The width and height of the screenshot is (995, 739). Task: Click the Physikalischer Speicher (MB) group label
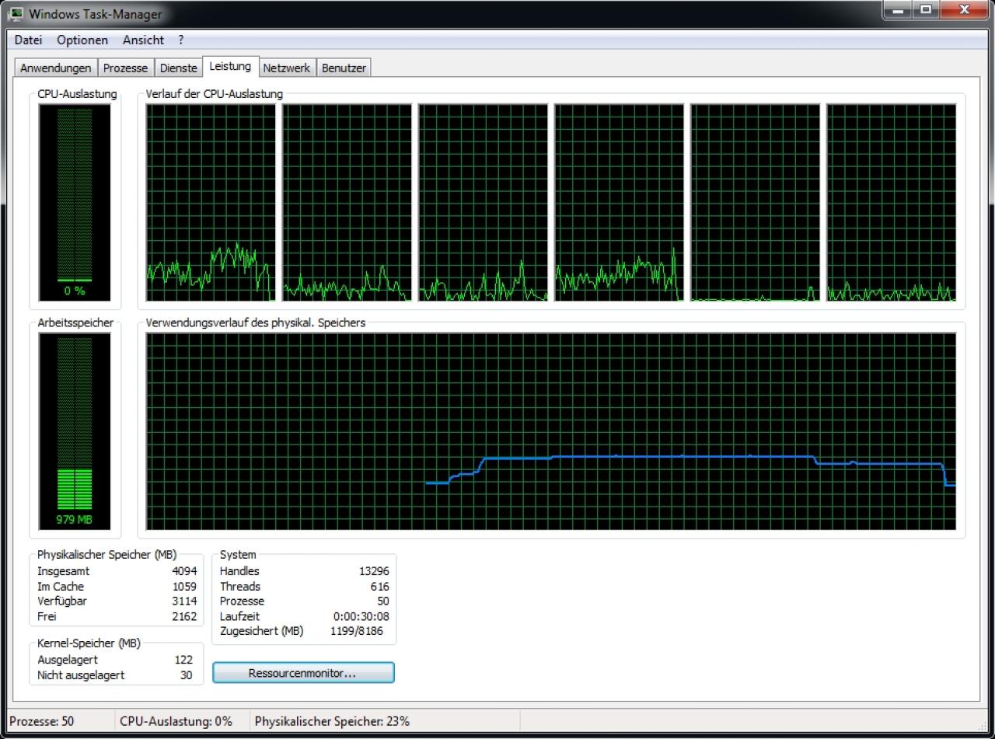[x=106, y=555]
